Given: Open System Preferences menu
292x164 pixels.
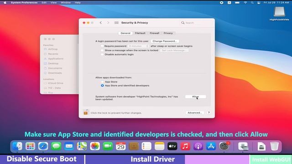Looking at the screenshot, I should pyautogui.click(x=24, y=3).
